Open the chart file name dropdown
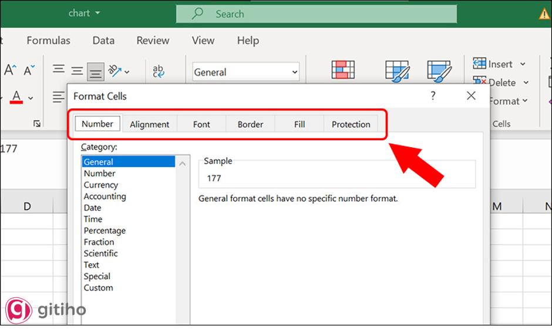Viewport: 552px width, 329px height. [x=85, y=13]
